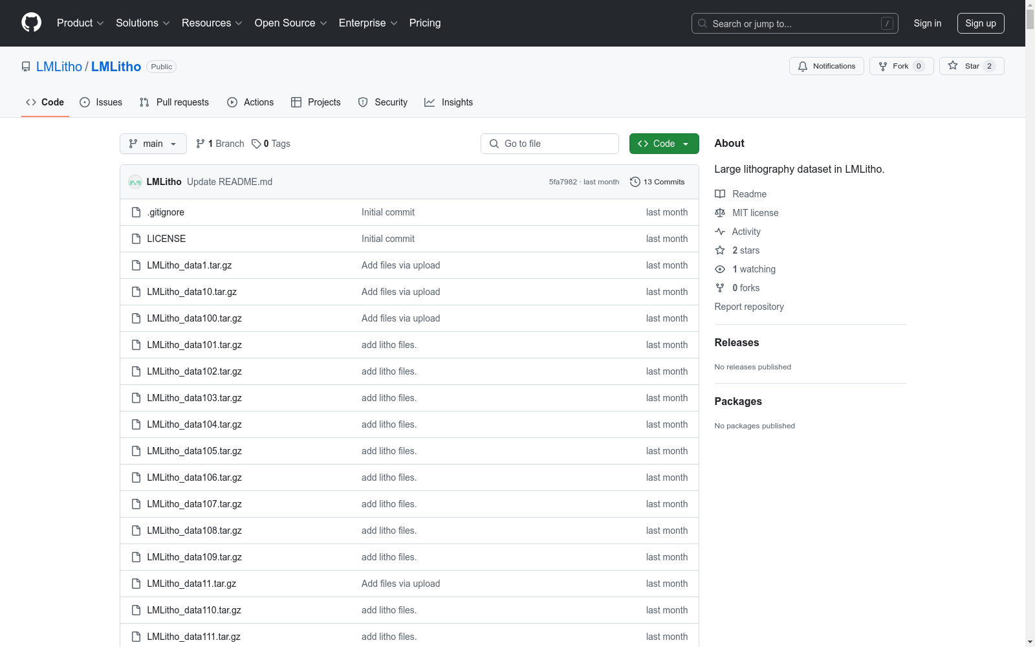Click file icon beside LMLitho_data105.tar.gz
Image resolution: width=1035 pixels, height=647 pixels.
(x=136, y=451)
